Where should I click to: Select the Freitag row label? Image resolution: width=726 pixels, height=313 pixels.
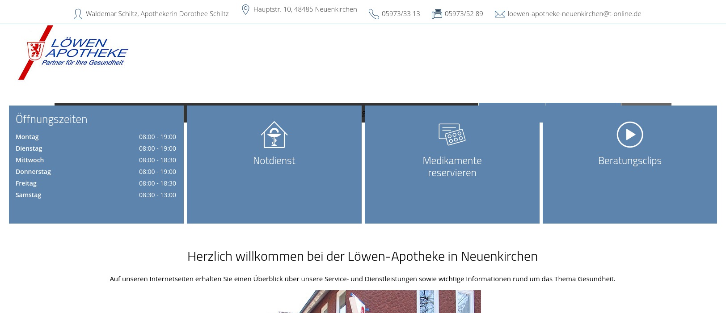click(x=26, y=183)
